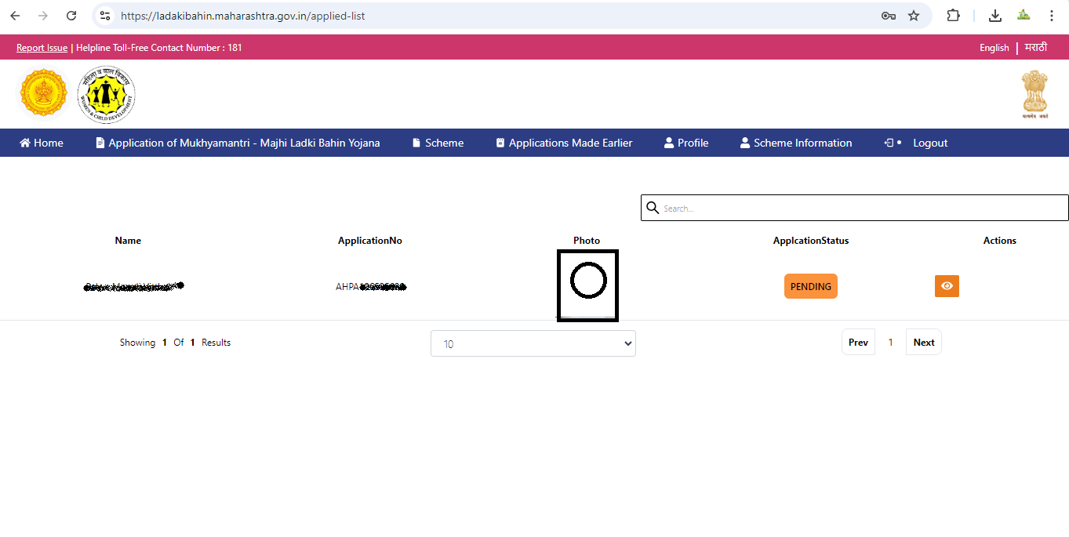This screenshot has width=1069, height=537.
Task: Click the password key icon in address bar
Action: (x=888, y=16)
